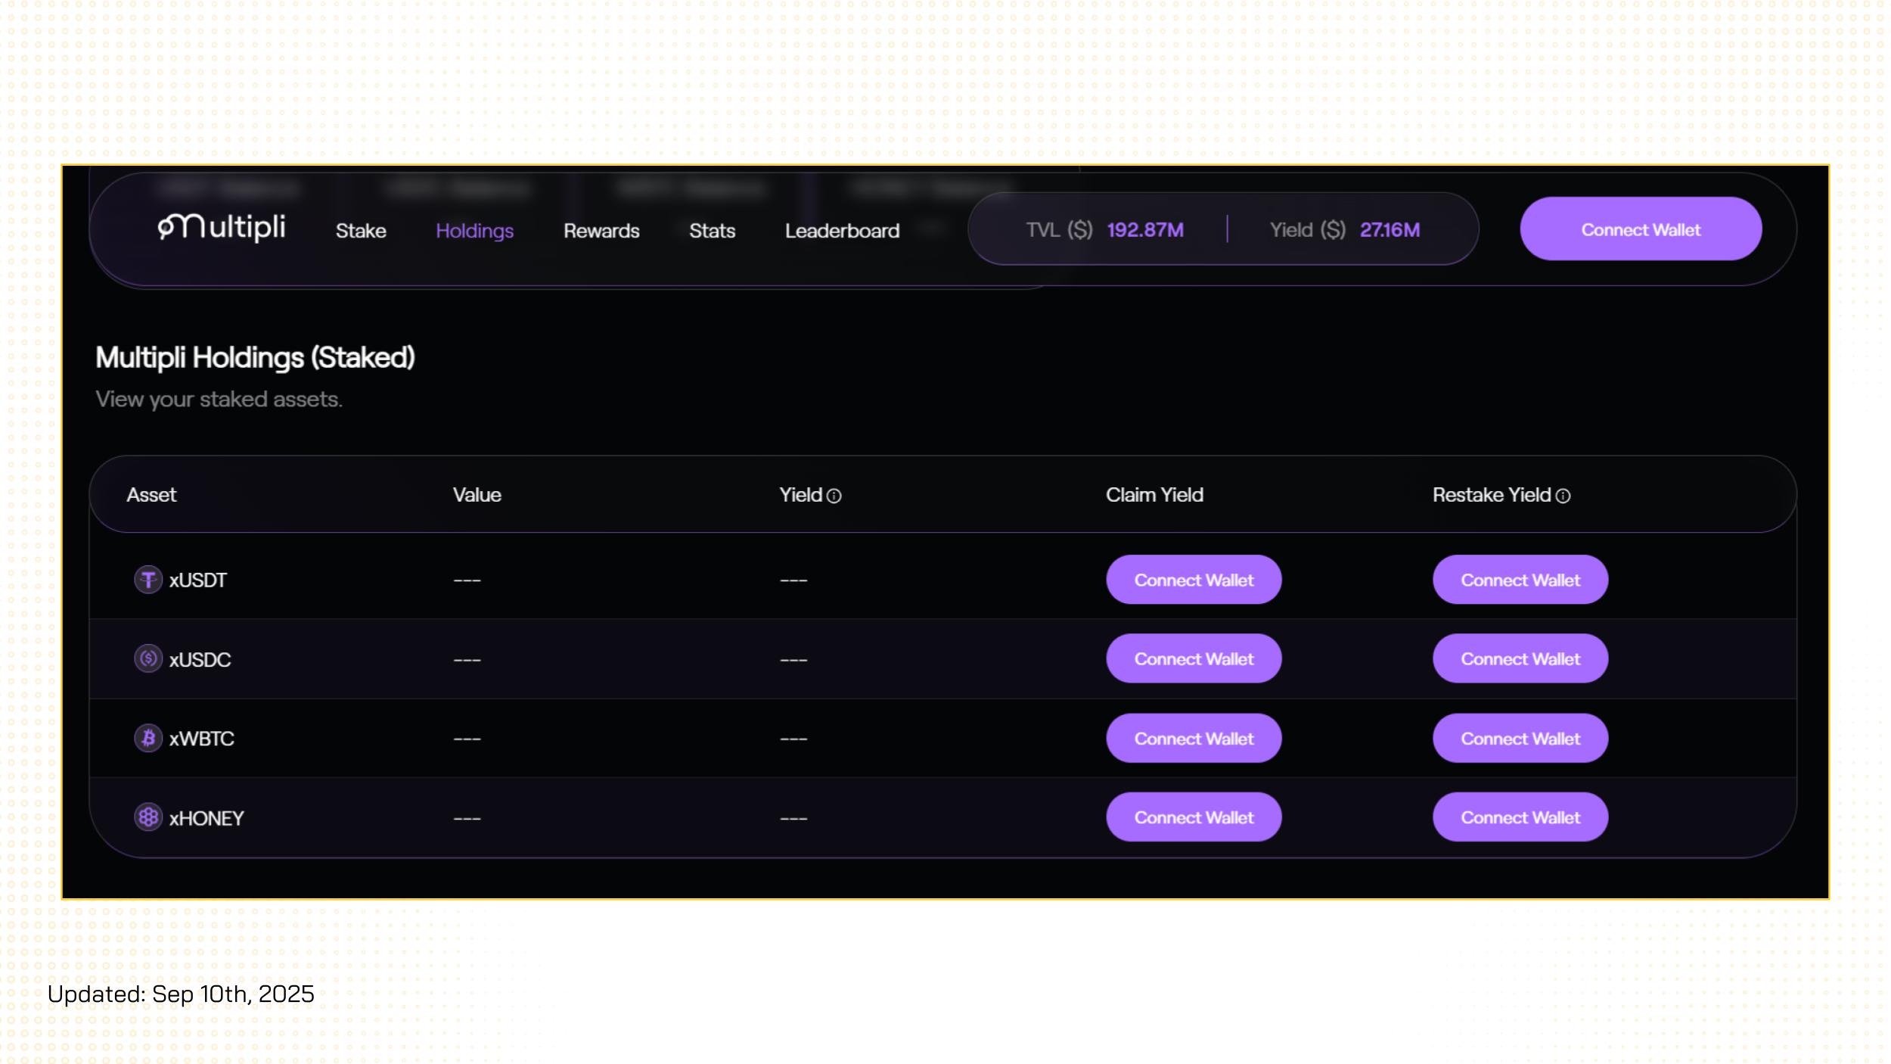
Task: Select the xUSDT asset name
Action: tap(197, 580)
